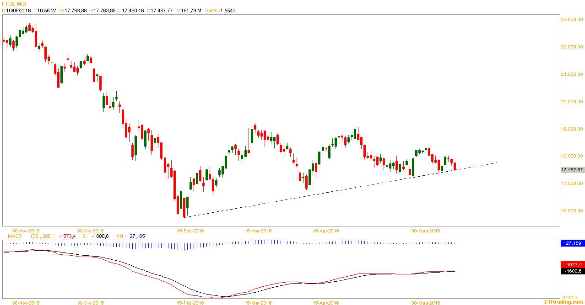The height and width of the screenshot is (305, 585).
Task: Click the red MACD value tag on right
Action: tap(573, 265)
